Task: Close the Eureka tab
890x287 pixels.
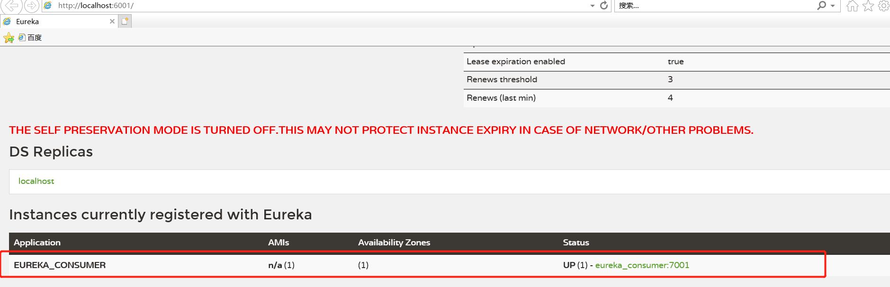Action: pyautogui.click(x=112, y=21)
